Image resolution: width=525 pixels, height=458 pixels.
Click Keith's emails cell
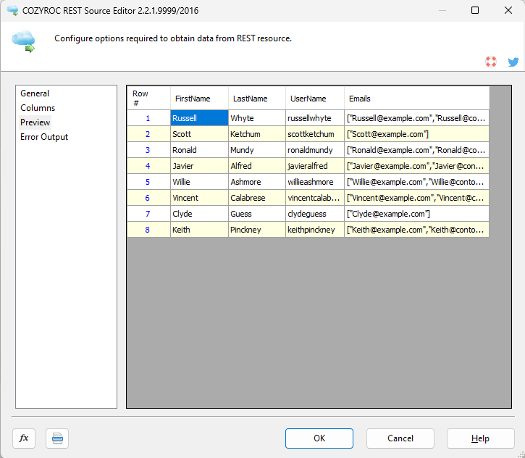point(416,230)
